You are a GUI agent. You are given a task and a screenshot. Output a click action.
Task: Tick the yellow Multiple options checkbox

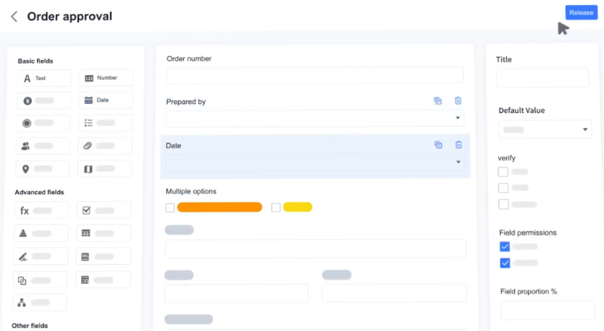(x=276, y=208)
